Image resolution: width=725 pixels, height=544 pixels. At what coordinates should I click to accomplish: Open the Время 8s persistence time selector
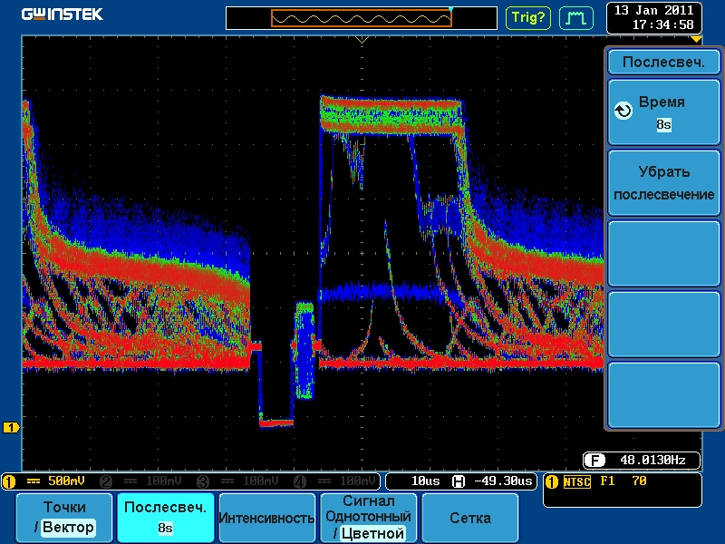click(662, 112)
